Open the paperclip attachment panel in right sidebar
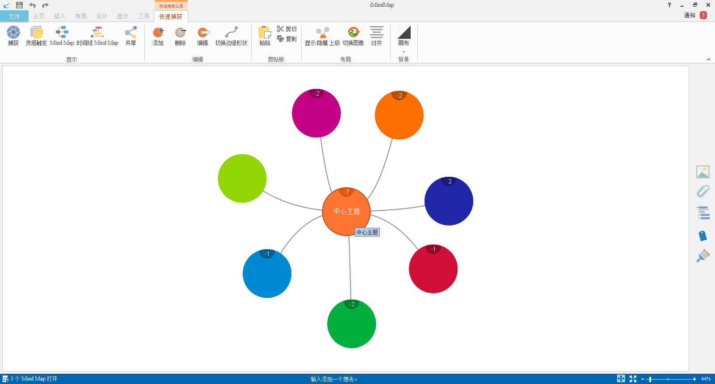715x384 pixels. coord(703,192)
